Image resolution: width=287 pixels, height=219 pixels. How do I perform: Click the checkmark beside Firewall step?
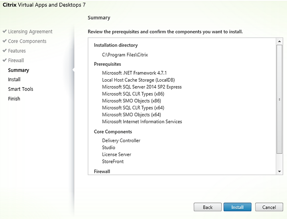point(5,60)
